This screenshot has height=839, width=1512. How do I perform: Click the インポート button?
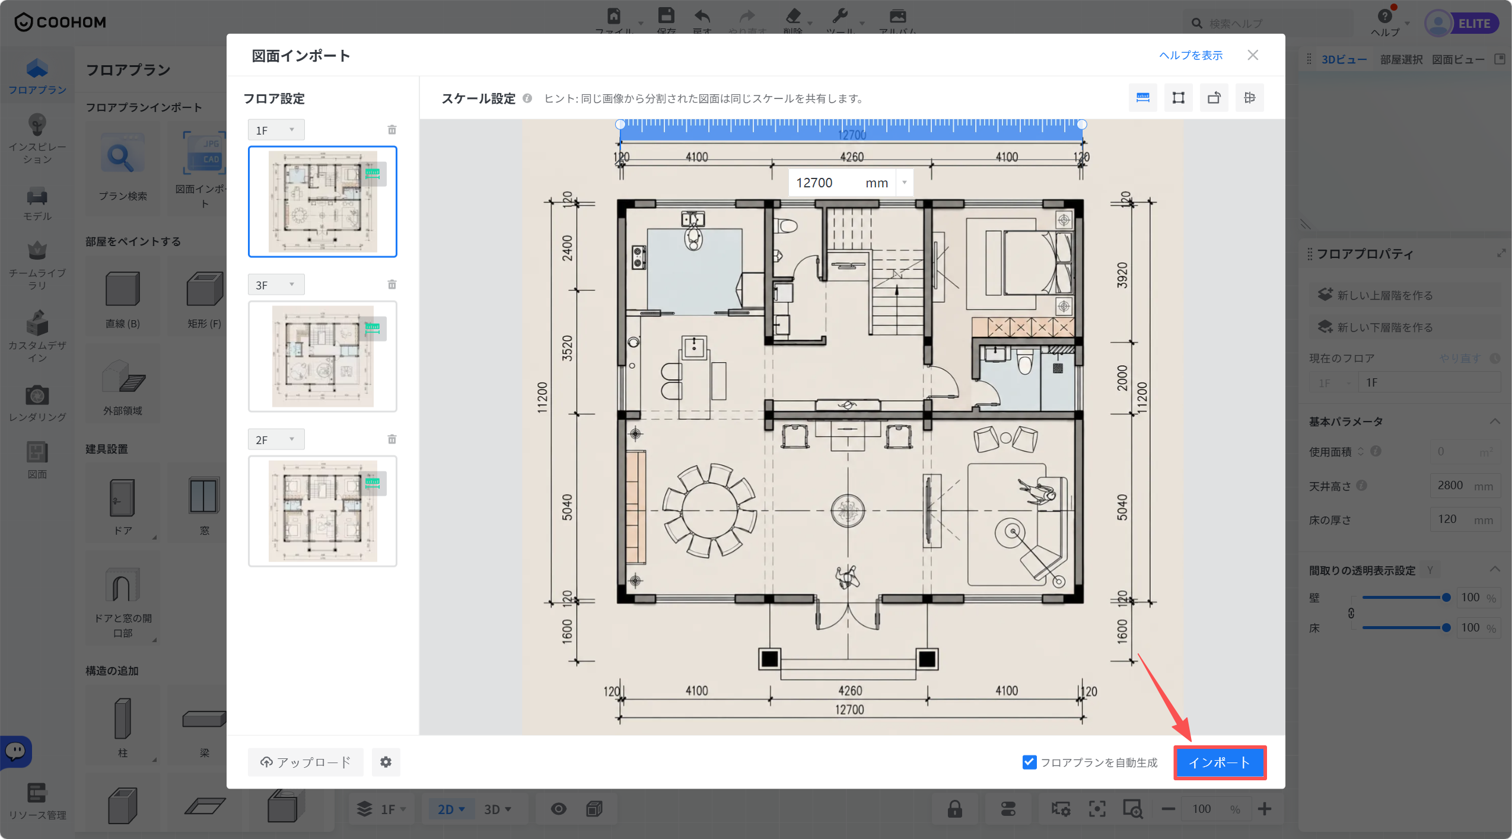pos(1219,763)
